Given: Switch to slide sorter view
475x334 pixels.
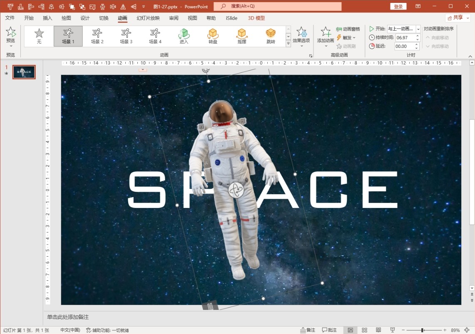Looking at the screenshot, I should (364, 330).
